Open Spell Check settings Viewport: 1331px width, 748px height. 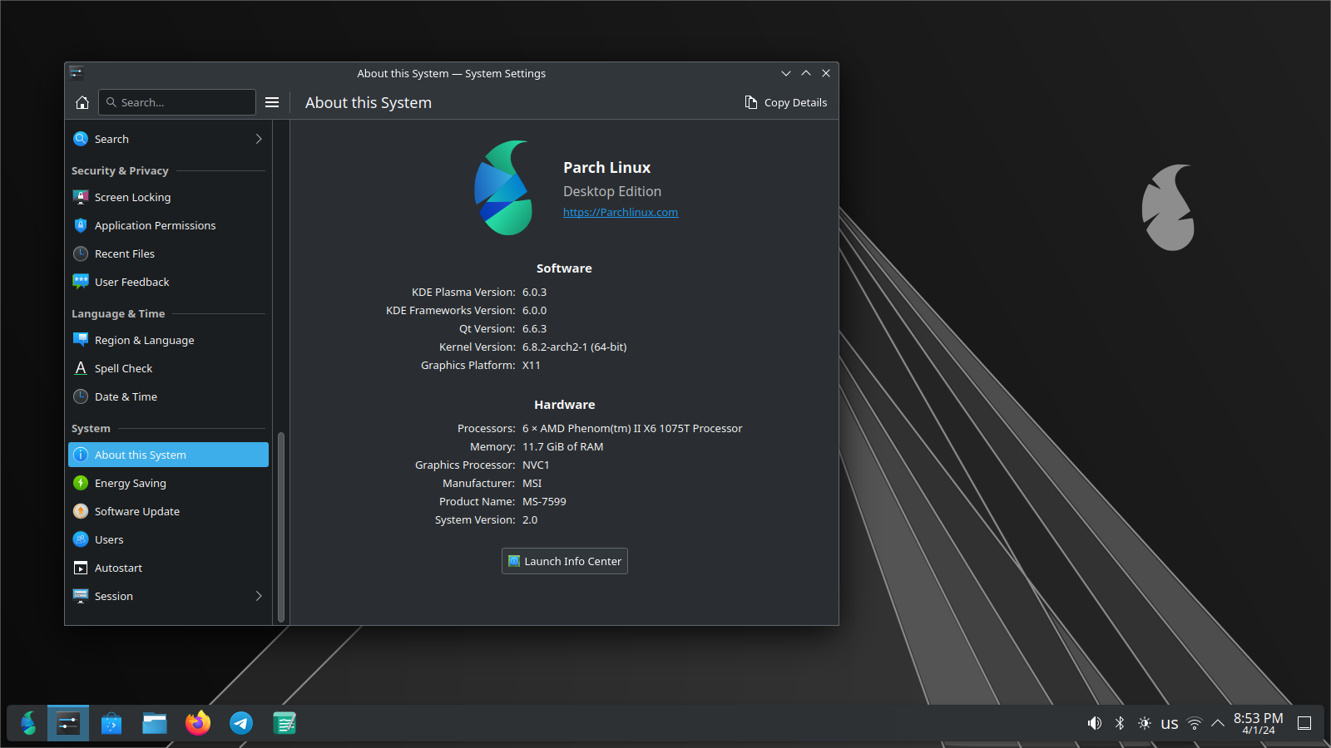point(168,368)
